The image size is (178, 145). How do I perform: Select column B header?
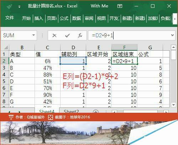(x=22, y=48)
